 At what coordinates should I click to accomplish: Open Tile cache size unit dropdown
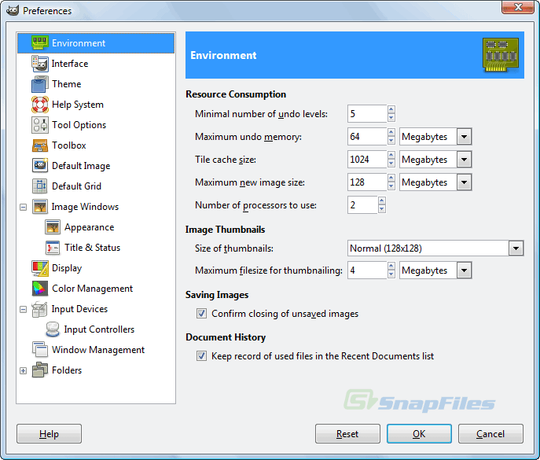point(464,160)
